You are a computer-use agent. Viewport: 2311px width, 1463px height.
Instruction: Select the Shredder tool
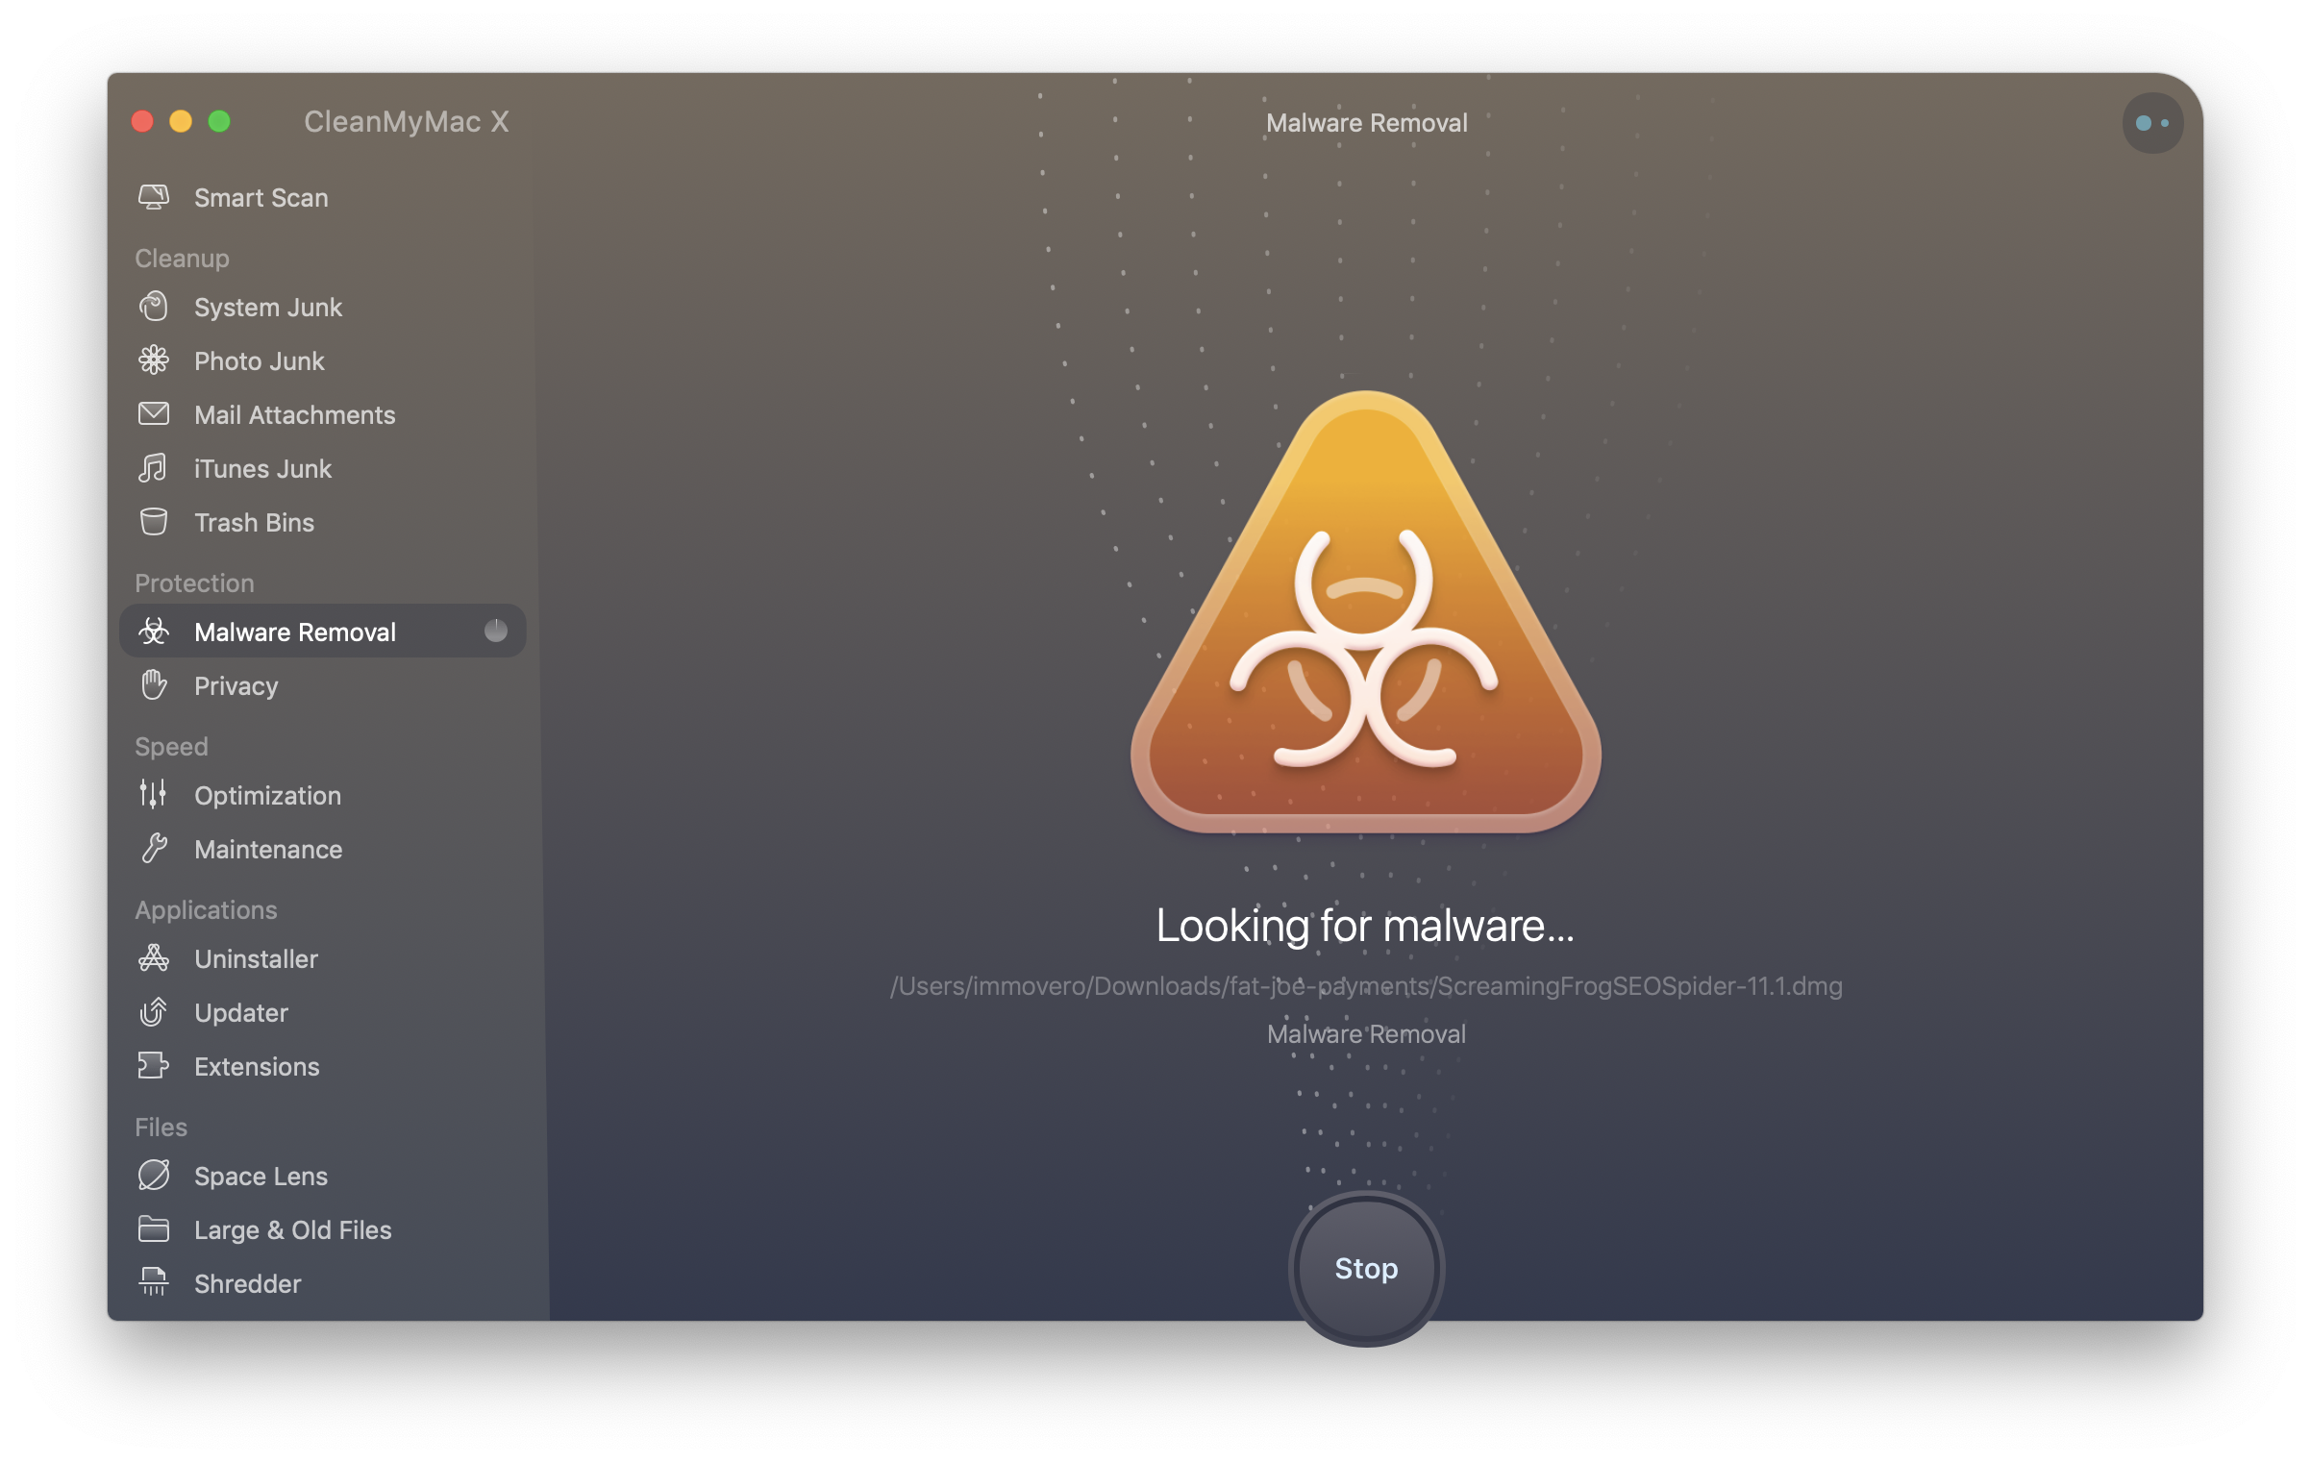(248, 1281)
